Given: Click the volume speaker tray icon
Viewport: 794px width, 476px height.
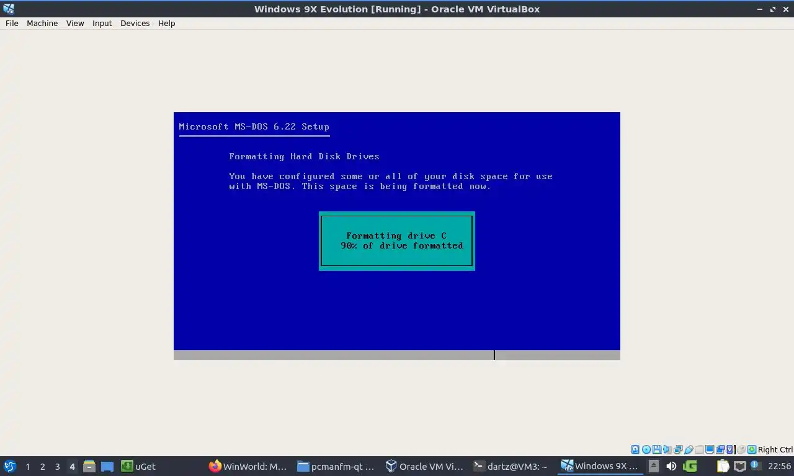Looking at the screenshot, I should [x=671, y=466].
